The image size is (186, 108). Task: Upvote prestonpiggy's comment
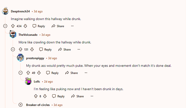pos(28,73)
